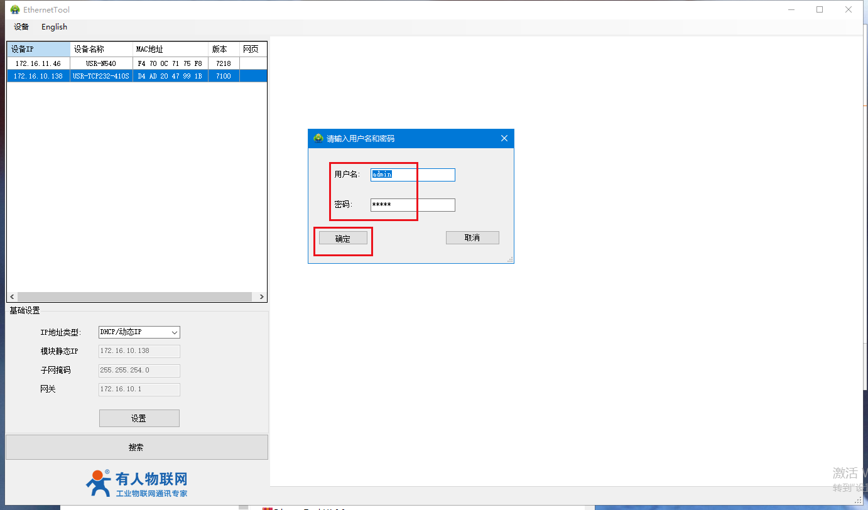Image resolution: width=868 pixels, height=510 pixels.
Task: Close the username and password dialog
Action: coord(504,138)
